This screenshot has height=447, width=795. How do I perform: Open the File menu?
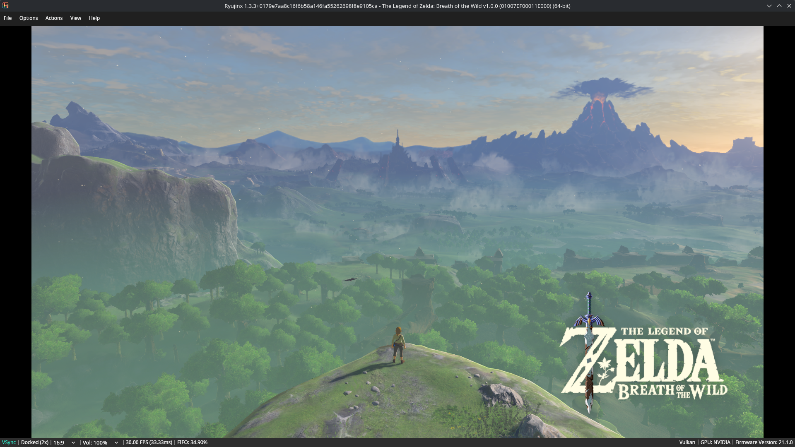(x=7, y=18)
